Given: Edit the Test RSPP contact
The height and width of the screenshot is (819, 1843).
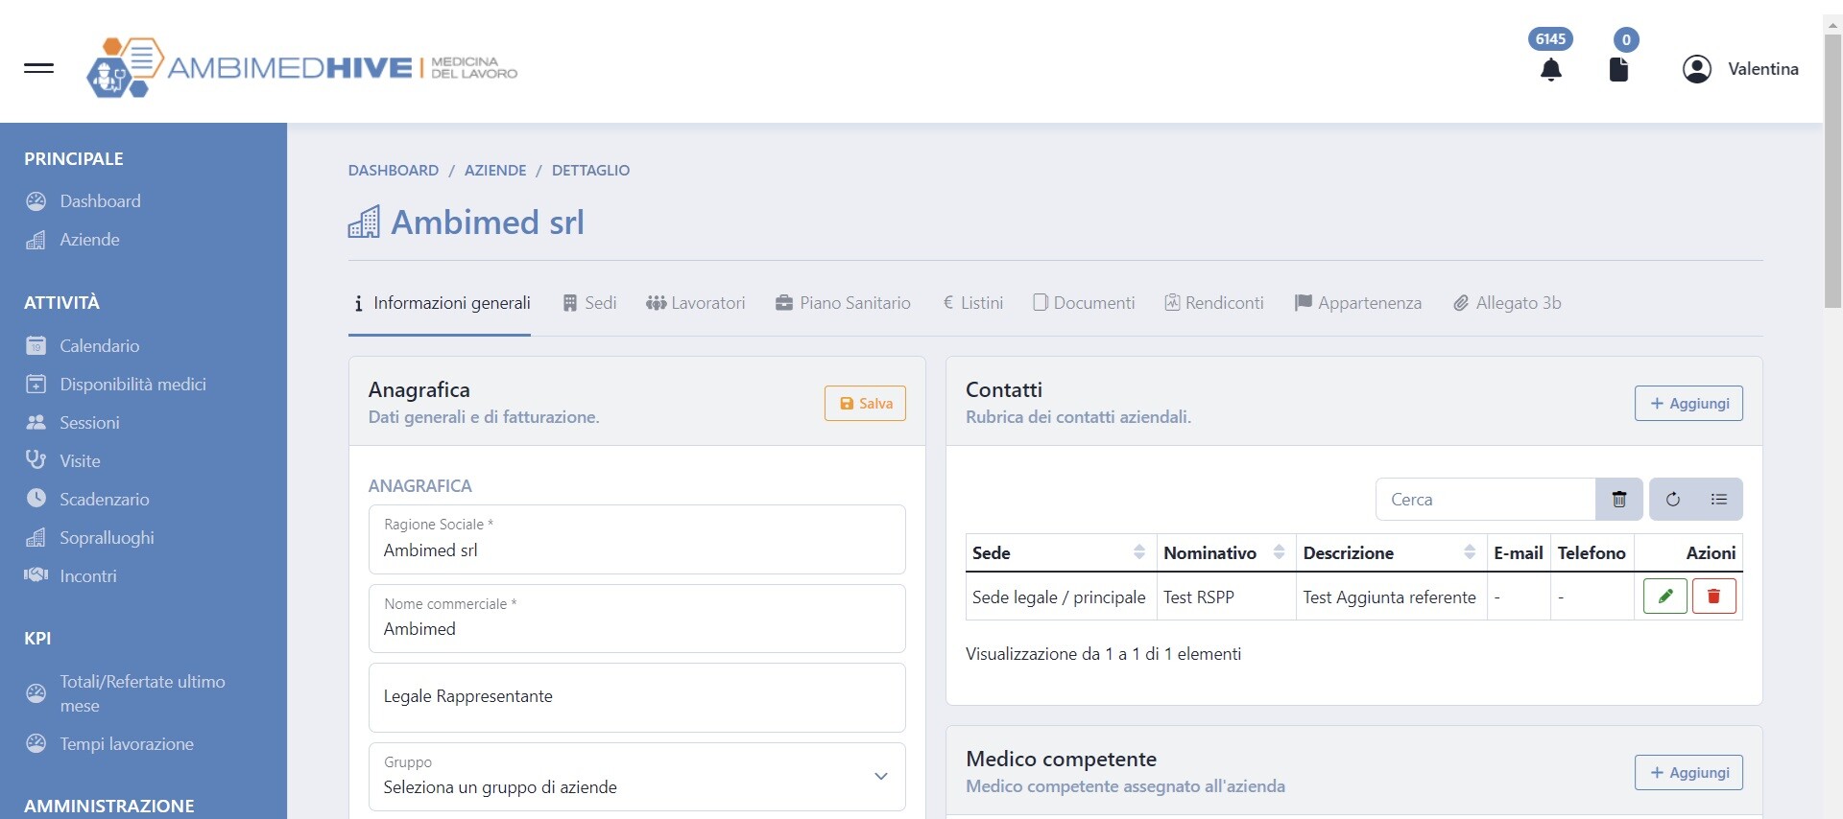Looking at the screenshot, I should point(1665,597).
